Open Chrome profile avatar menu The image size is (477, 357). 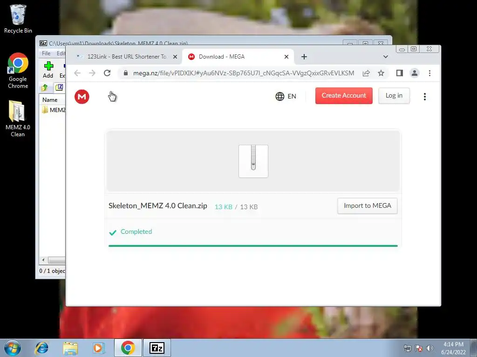(x=414, y=73)
